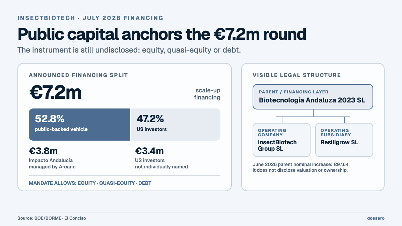This screenshot has height=226, width=402.
Task: Click the mandate allows equity, quasi-equity, debt line
Action: 90,183
